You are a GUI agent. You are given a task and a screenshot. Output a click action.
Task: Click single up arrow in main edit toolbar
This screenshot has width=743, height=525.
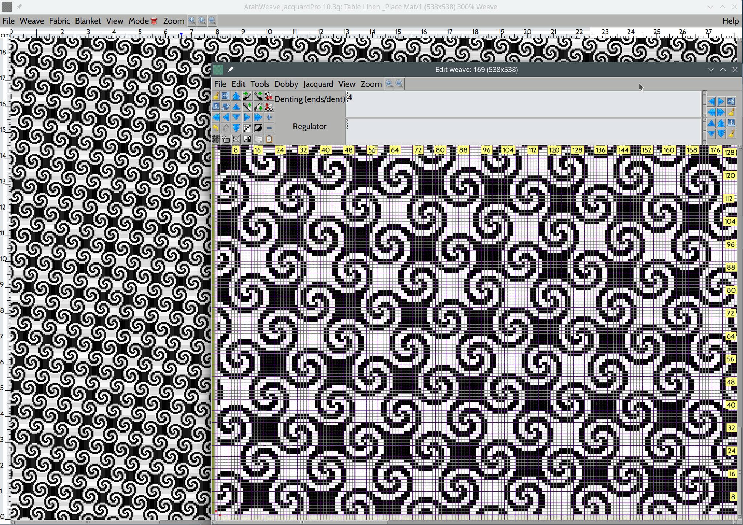click(236, 107)
